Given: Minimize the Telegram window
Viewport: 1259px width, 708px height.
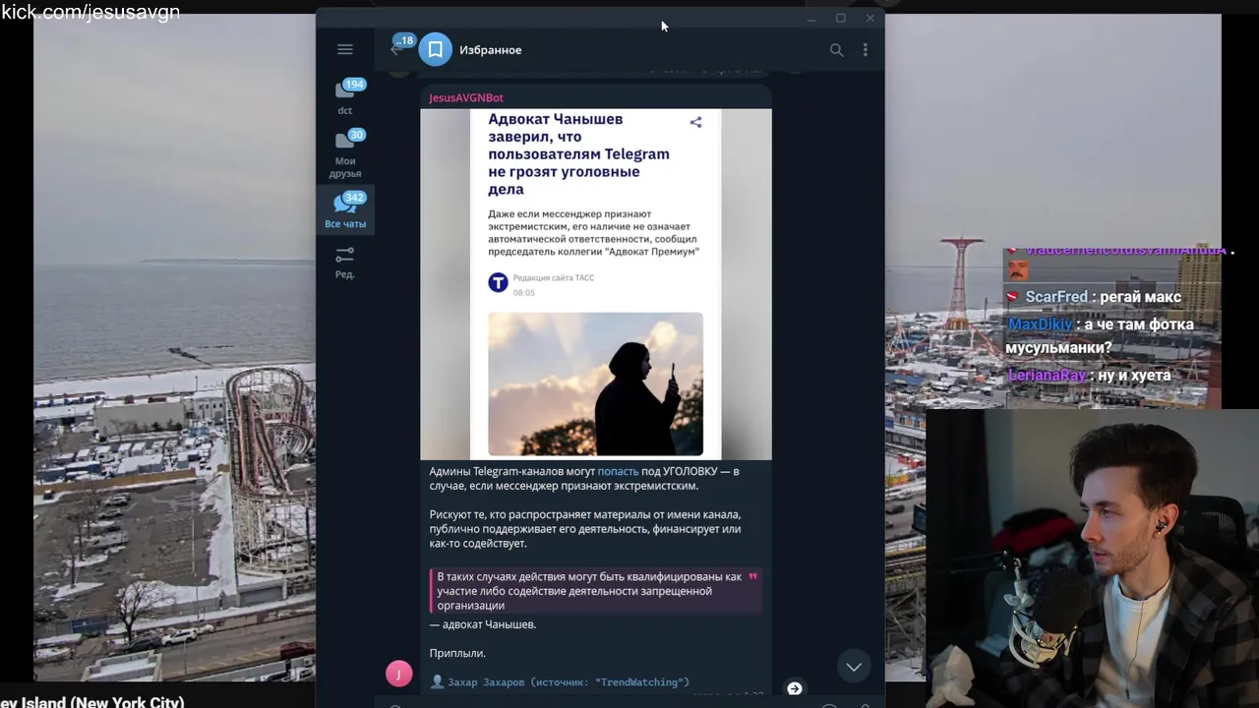Looking at the screenshot, I should click(810, 19).
